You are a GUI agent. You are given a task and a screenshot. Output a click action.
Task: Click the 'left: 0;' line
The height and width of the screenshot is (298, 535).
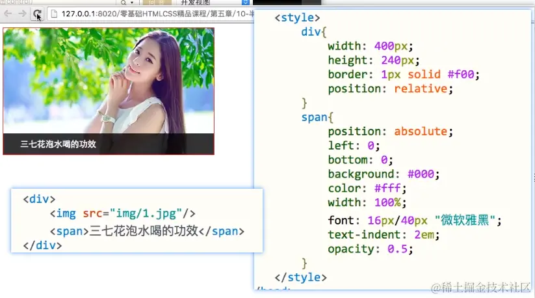pyautogui.click(x=354, y=146)
